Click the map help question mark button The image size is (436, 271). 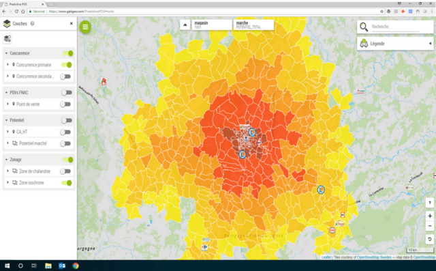coord(430,203)
